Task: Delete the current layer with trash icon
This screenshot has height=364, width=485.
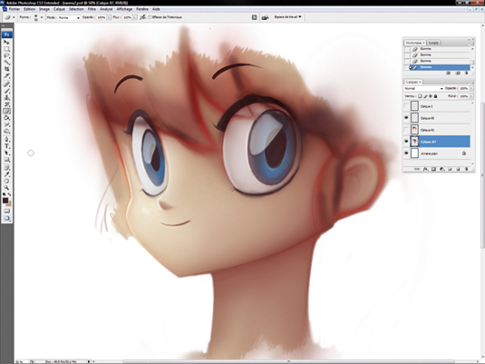Action: 467,169
